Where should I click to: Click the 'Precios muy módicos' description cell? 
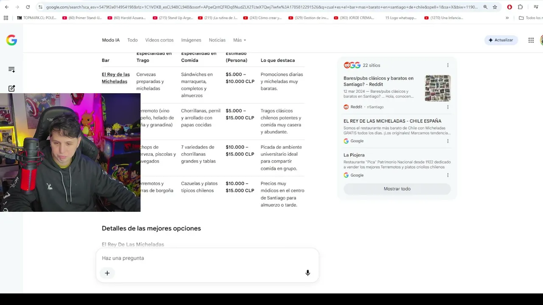[x=283, y=194]
